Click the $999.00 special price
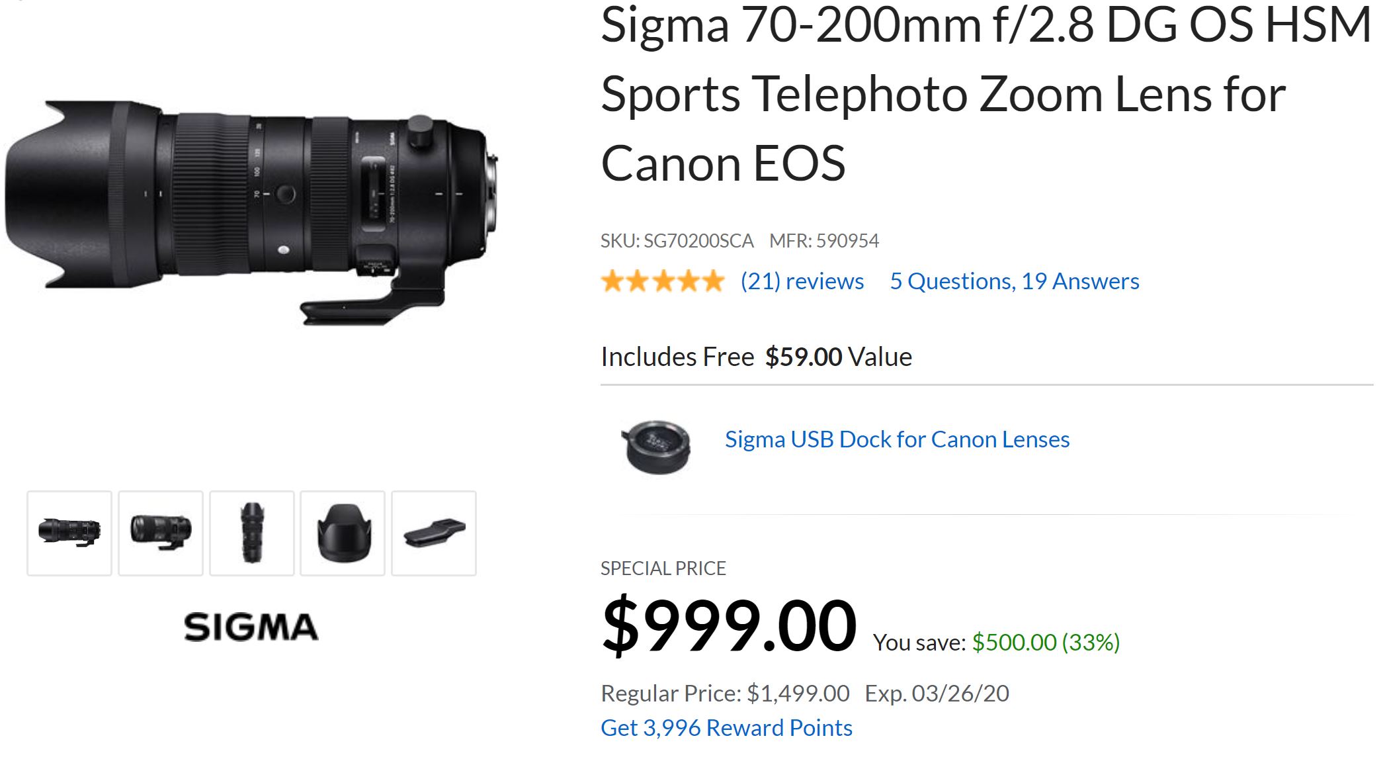 coord(729,625)
